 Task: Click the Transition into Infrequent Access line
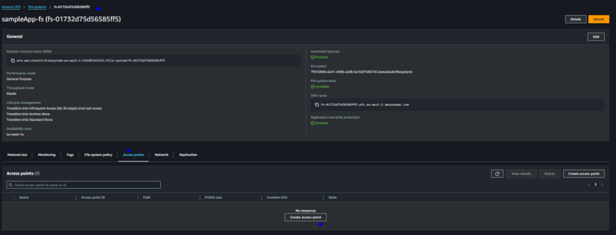(x=54, y=108)
